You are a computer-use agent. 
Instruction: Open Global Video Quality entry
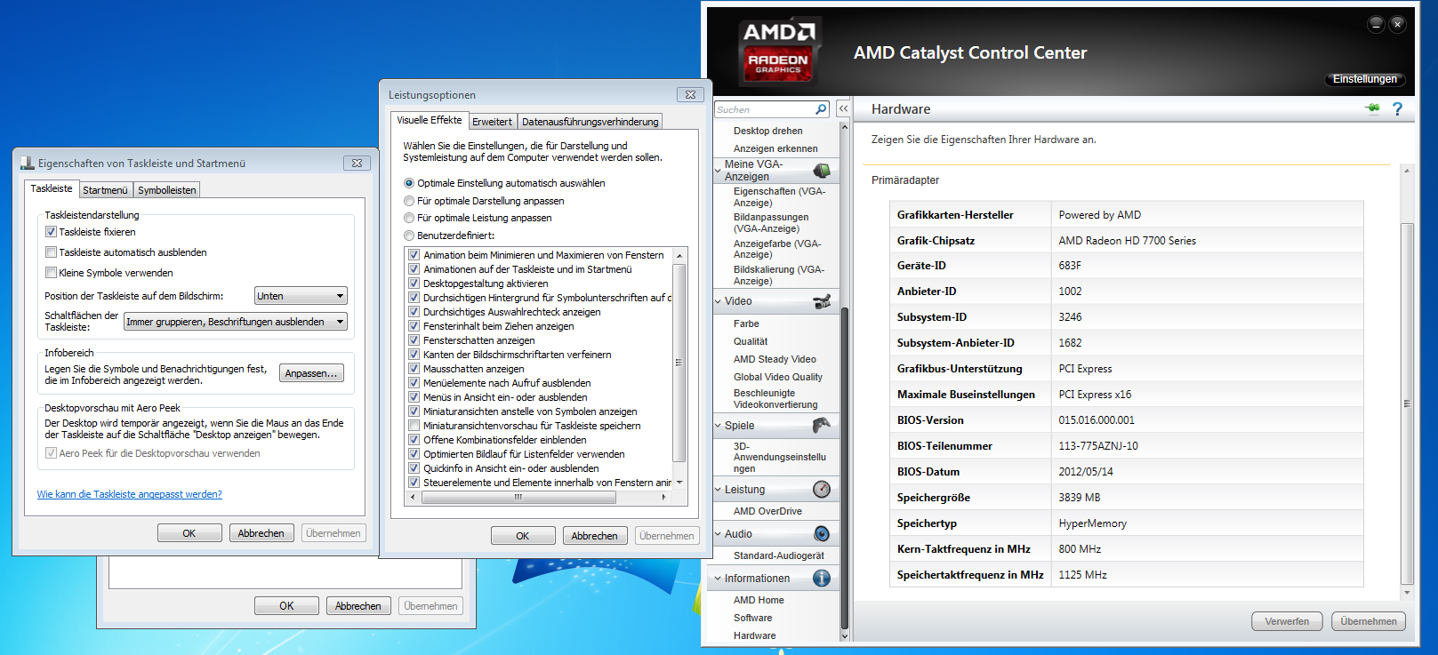(x=778, y=377)
